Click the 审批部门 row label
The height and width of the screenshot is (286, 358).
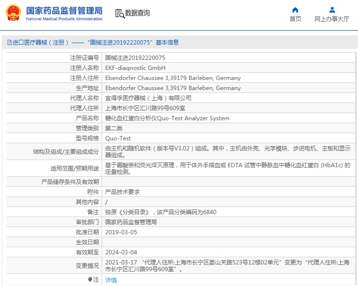[87, 222]
